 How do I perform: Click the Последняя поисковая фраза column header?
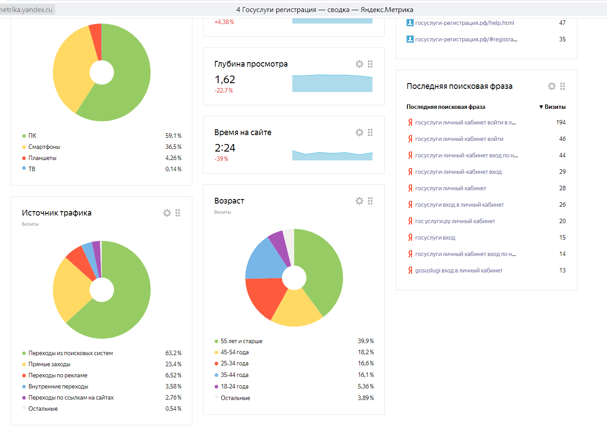tap(446, 107)
